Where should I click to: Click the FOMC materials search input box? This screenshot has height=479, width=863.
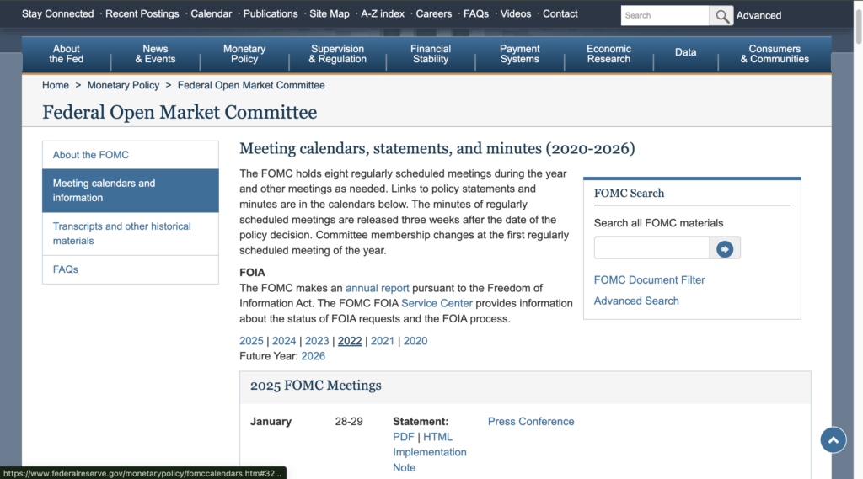tap(651, 248)
